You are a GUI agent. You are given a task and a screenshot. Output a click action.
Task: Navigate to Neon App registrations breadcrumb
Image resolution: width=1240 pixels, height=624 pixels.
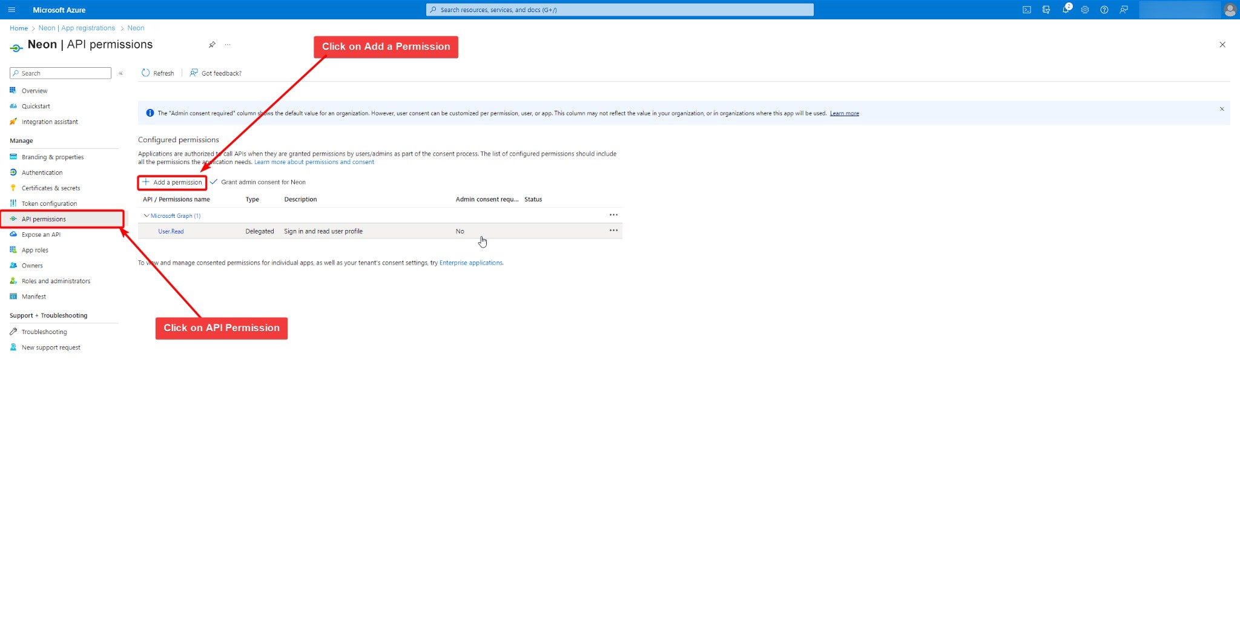coord(76,28)
